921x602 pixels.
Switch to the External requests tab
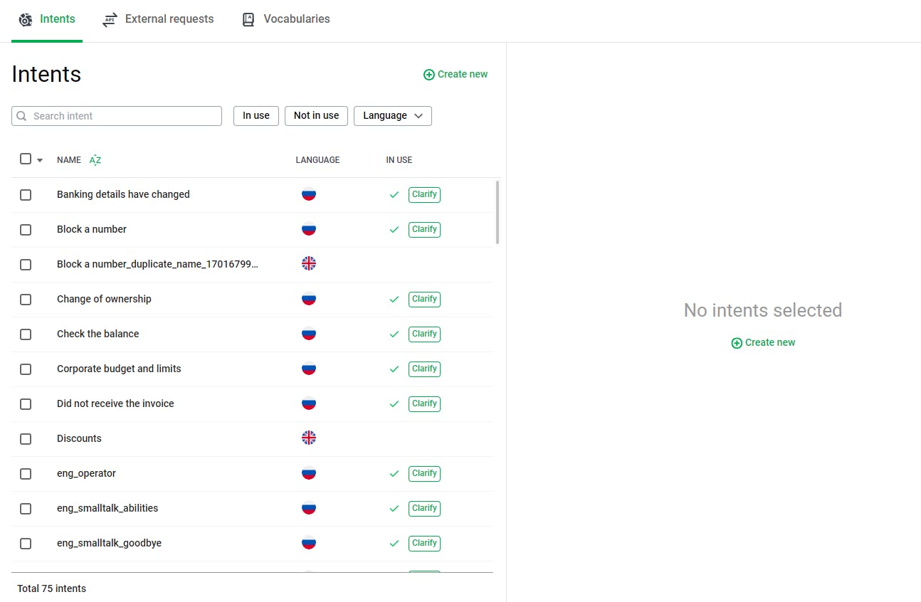(x=169, y=20)
